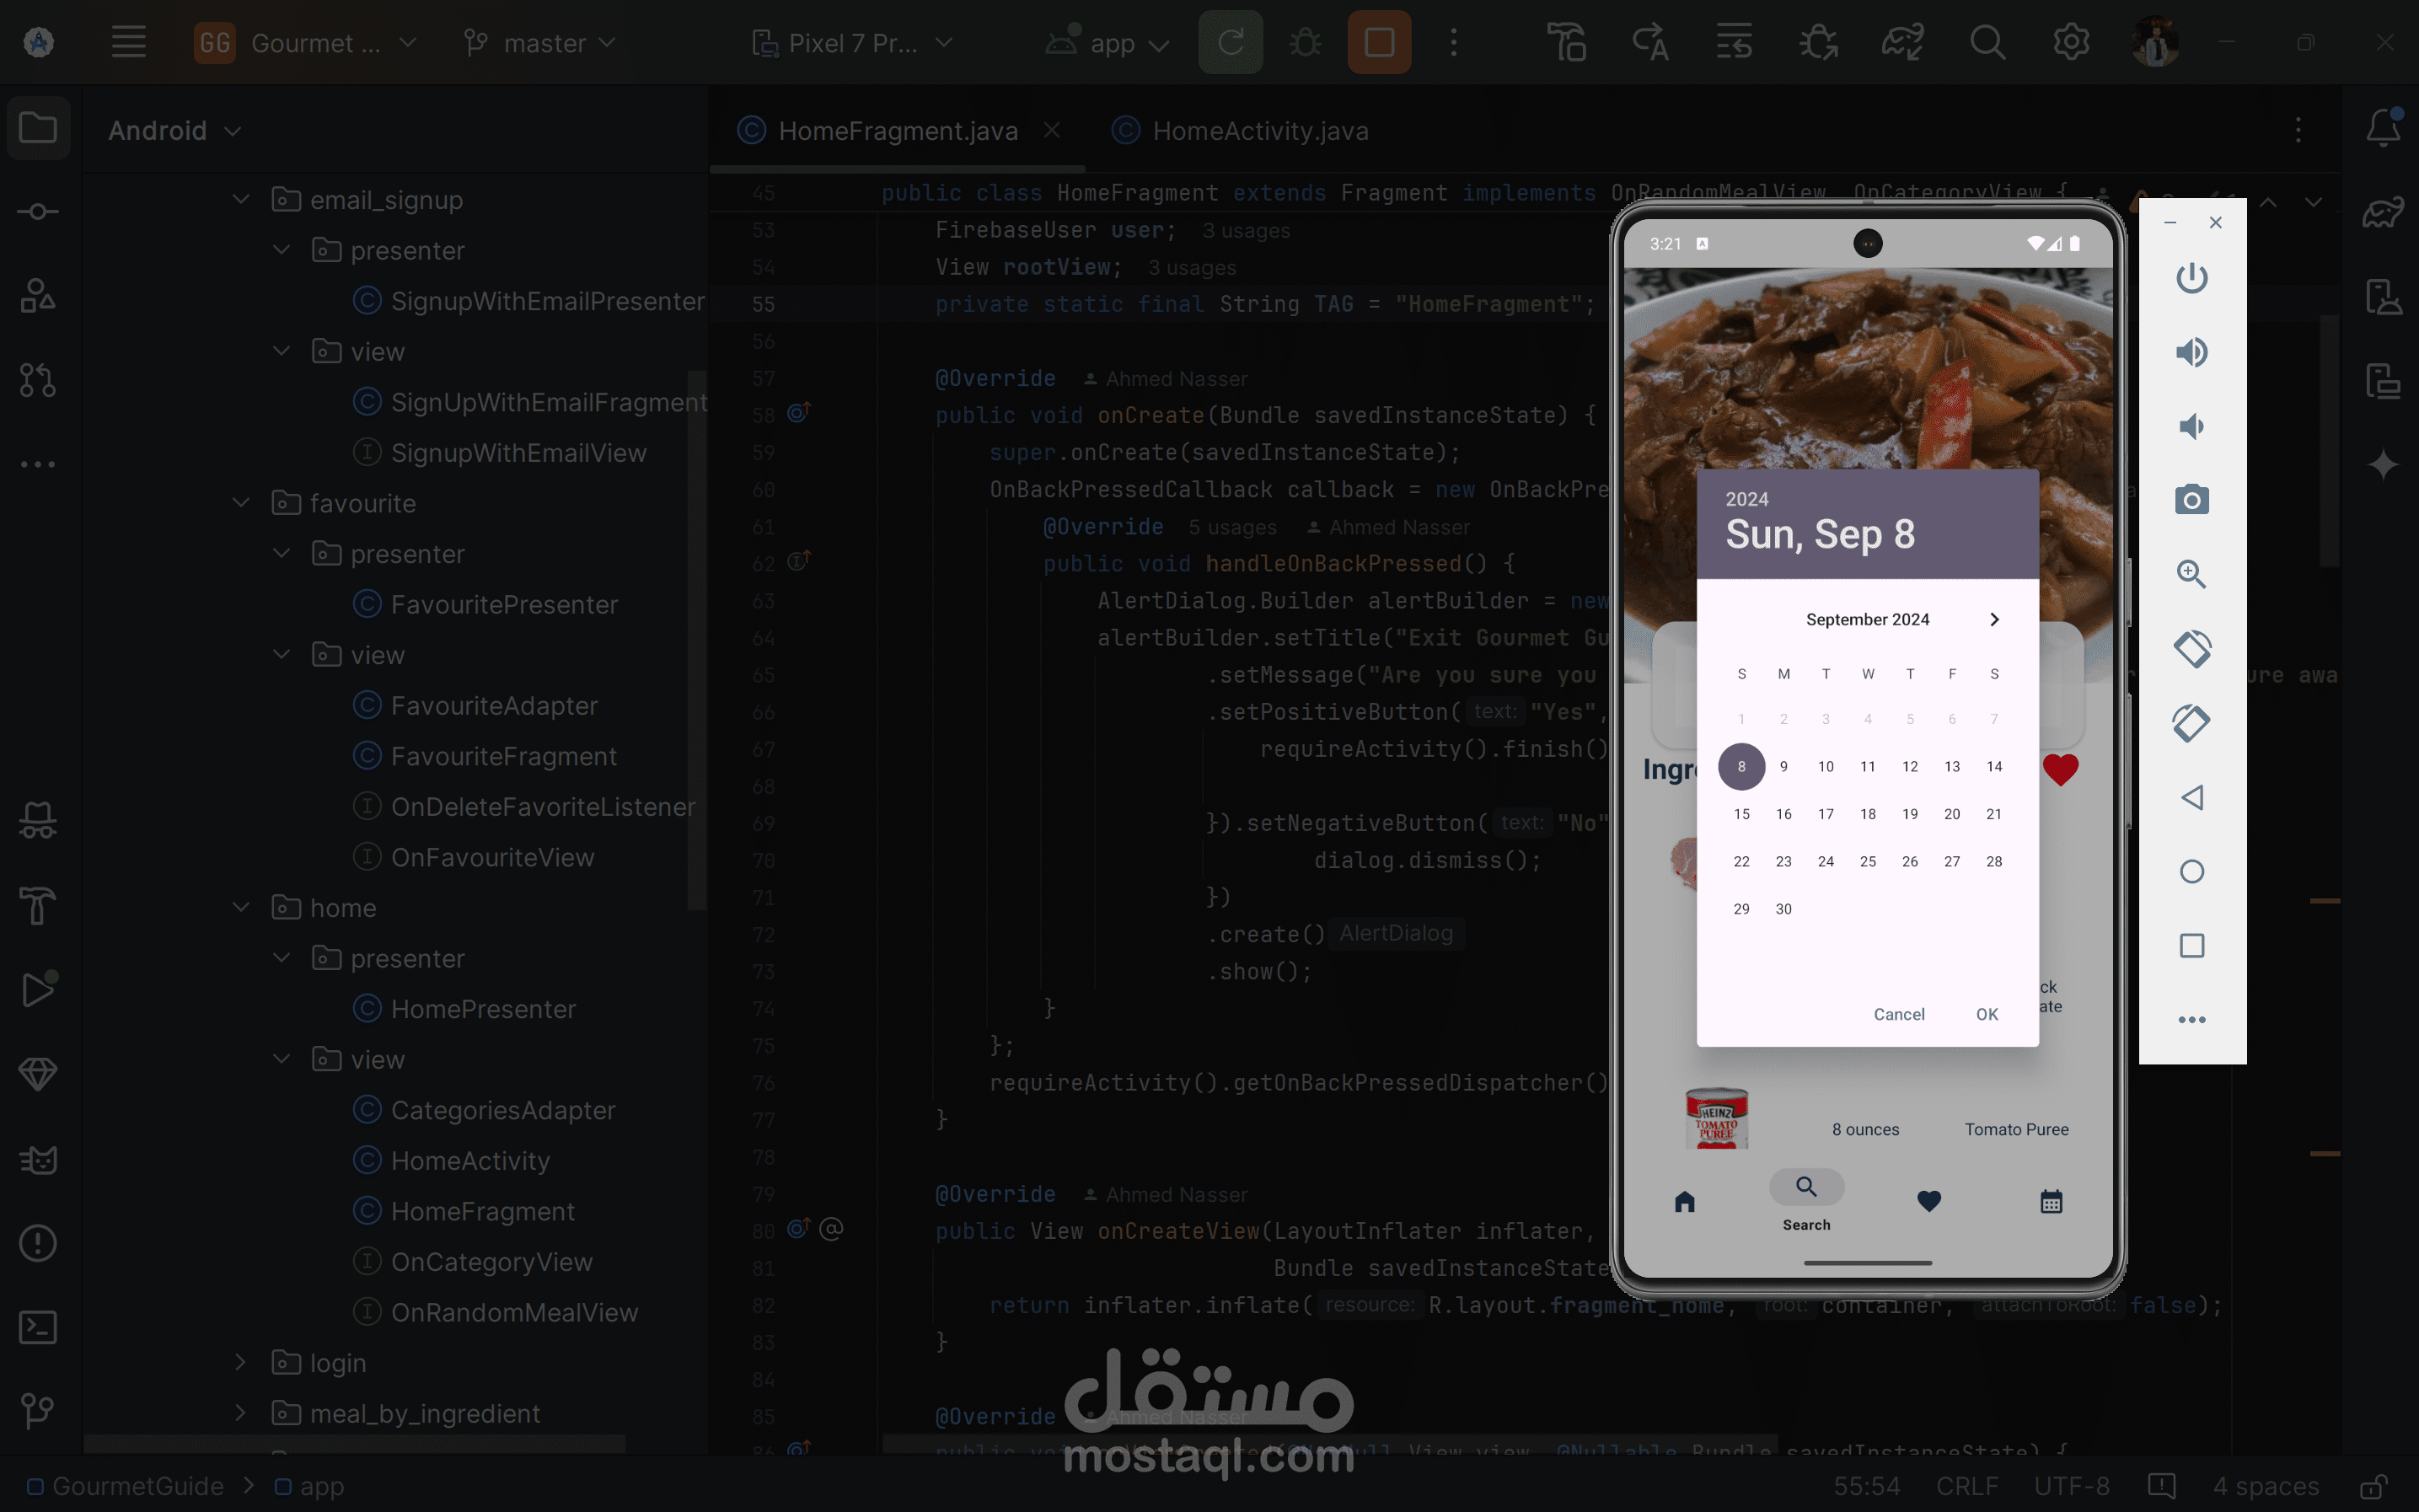Open the Notifications bell panel
This screenshot has width=2419, height=1512.
point(2383,128)
